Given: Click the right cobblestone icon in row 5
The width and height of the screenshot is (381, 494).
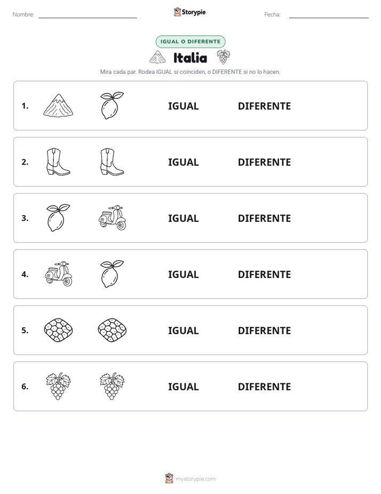Looking at the screenshot, I should (x=112, y=330).
